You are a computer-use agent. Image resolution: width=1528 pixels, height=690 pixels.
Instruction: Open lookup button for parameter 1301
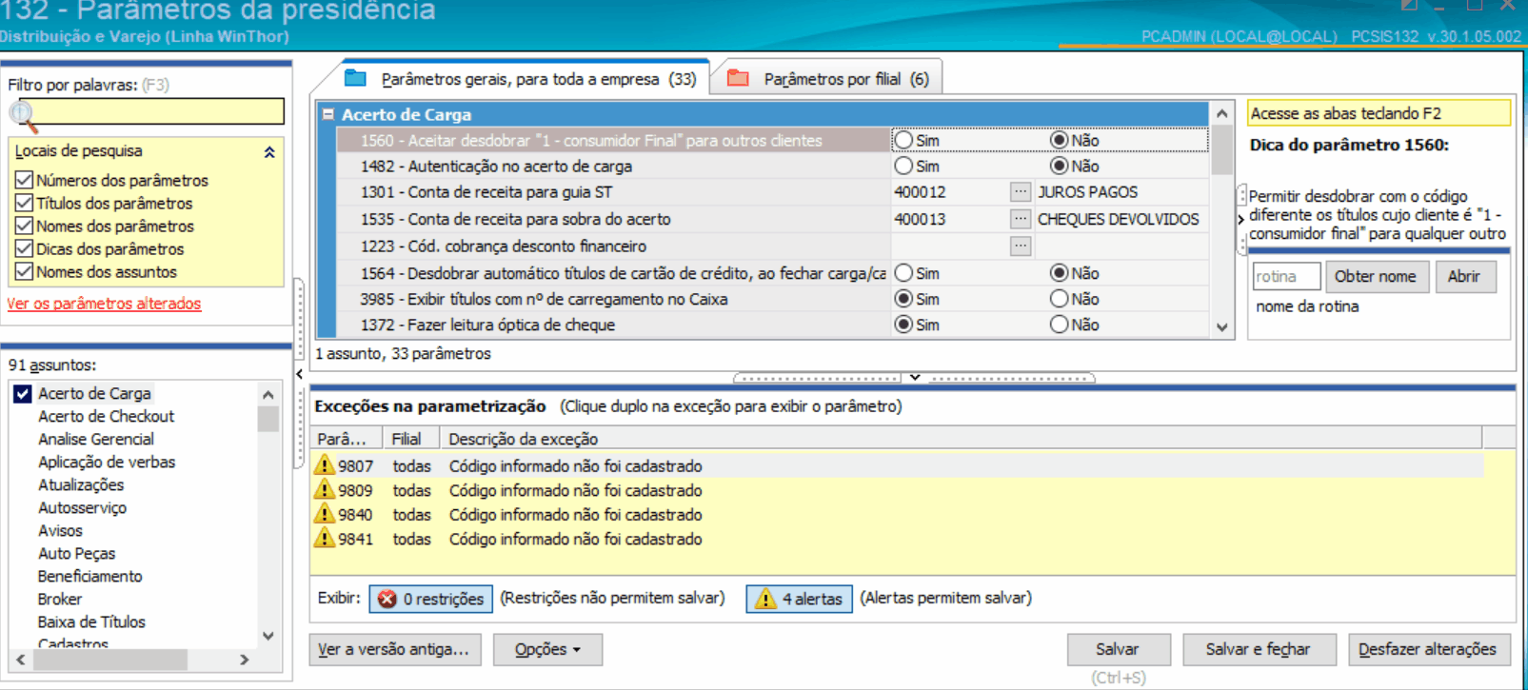(x=1021, y=191)
